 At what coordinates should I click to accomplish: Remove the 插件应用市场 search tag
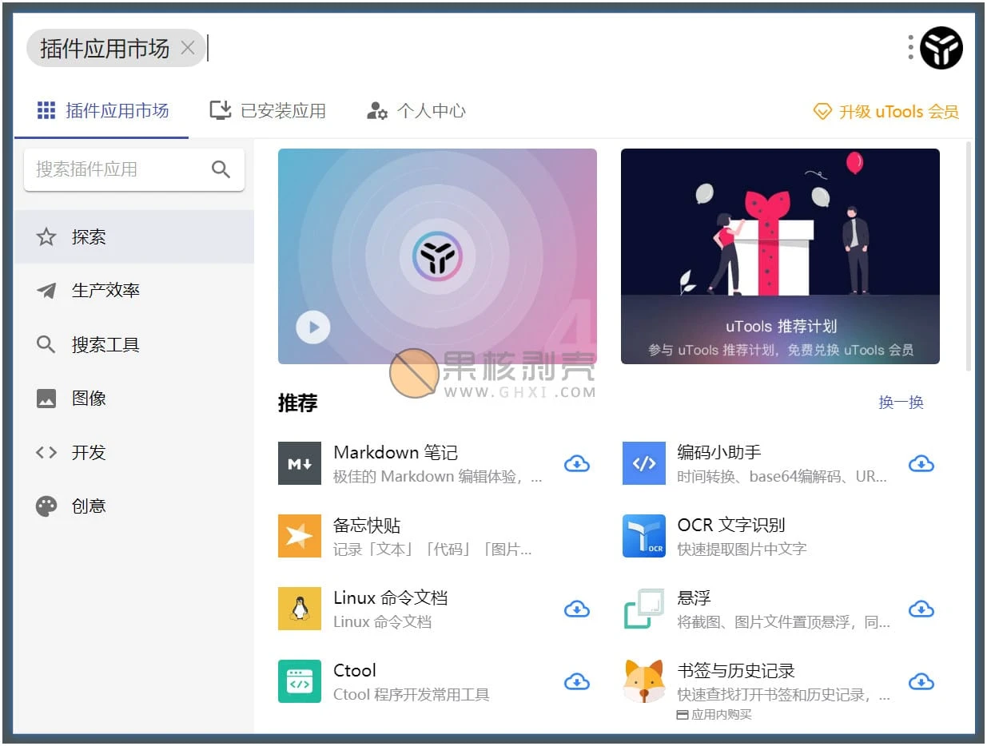pos(188,49)
